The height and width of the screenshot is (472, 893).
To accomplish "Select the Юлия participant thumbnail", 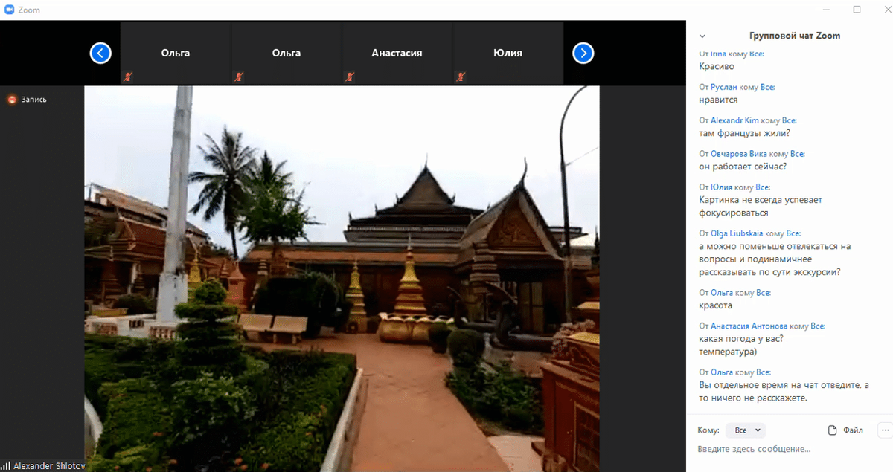I will click(508, 53).
